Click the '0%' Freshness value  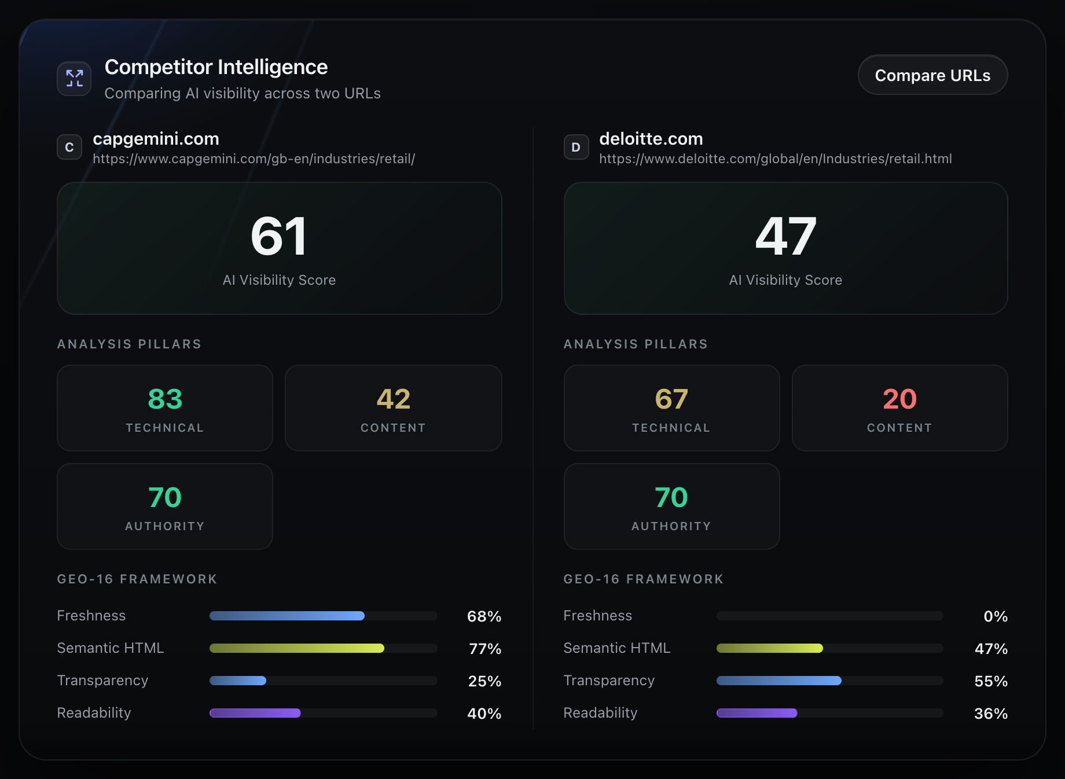[996, 616]
